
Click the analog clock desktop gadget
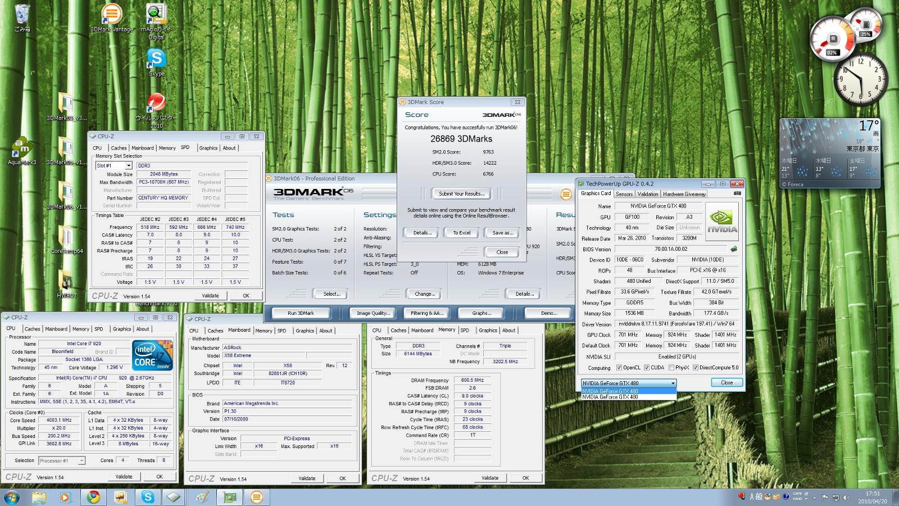coord(860,79)
